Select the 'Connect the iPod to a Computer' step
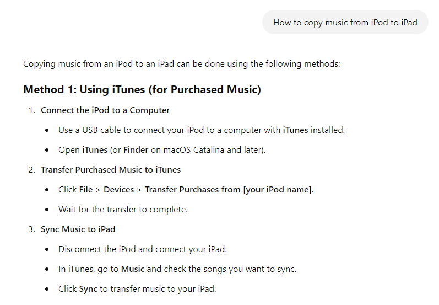439x305 pixels. [x=105, y=110]
